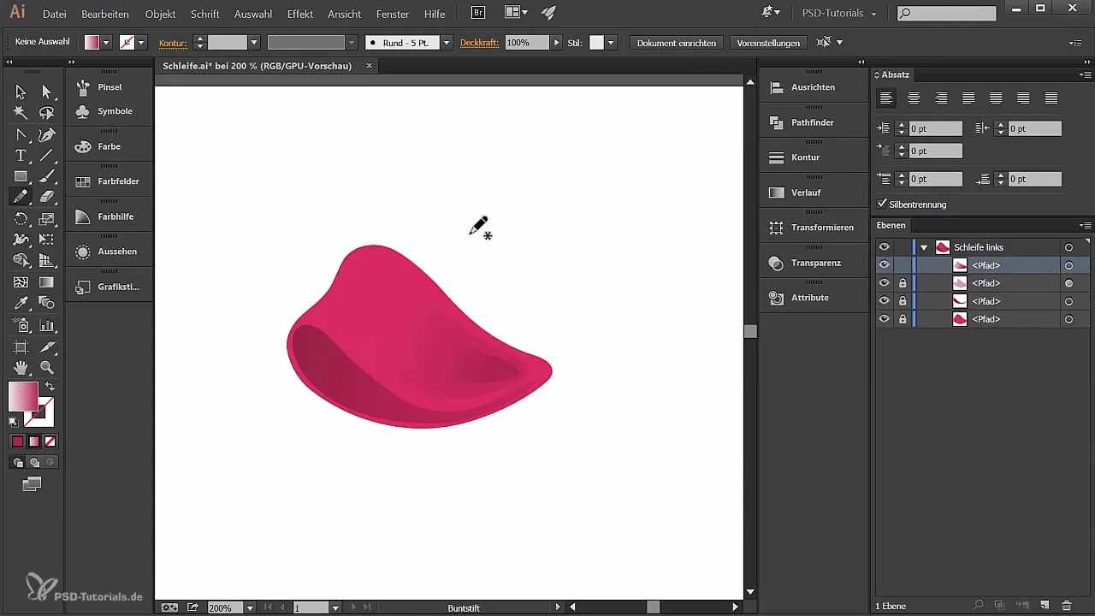
Task: Open the artboard number dropdown
Action: (335, 607)
